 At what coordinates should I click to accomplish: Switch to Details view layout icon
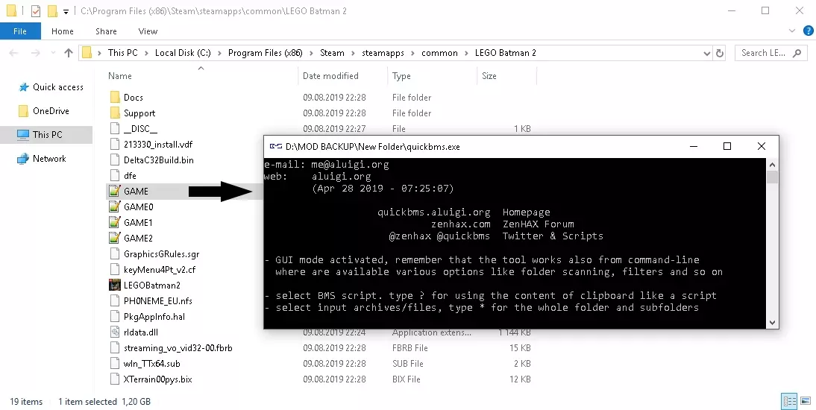(x=790, y=401)
